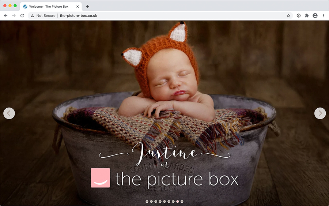Click the browser forward arrow
This screenshot has width=329, height=206.
(x=14, y=15)
